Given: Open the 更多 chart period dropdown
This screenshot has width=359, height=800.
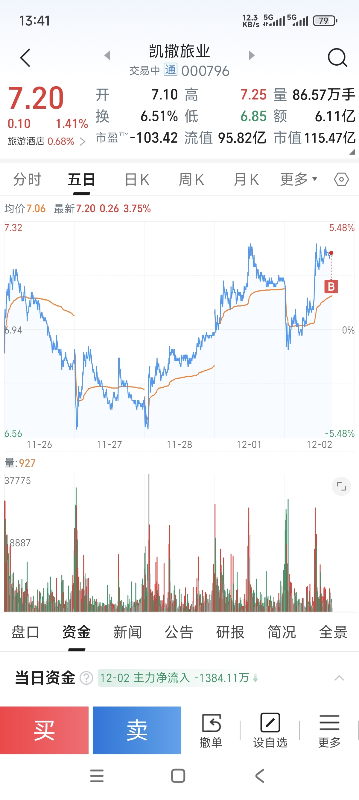Looking at the screenshot, I should click(x=299, y=179).
